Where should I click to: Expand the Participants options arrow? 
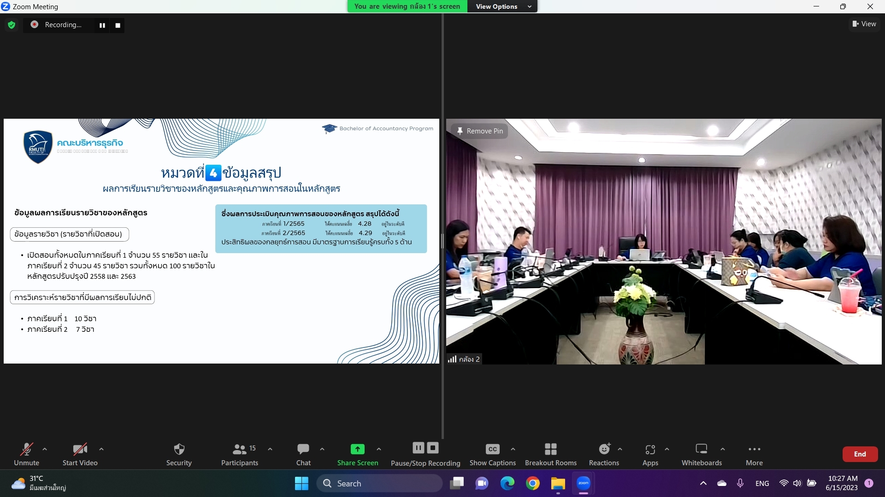tap(270, 449)
